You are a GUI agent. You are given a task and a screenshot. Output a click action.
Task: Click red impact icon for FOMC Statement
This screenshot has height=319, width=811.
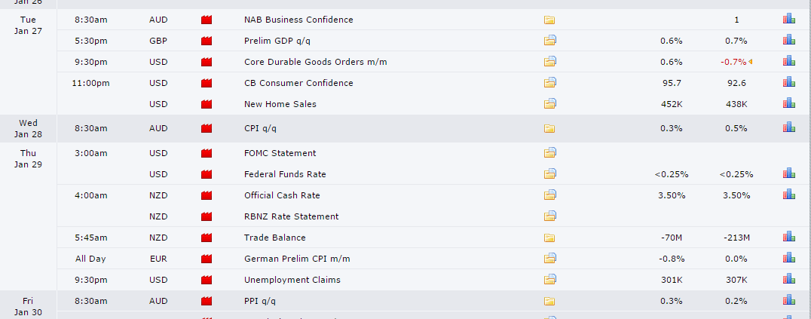pyautogui.click(x=207, y=153)
